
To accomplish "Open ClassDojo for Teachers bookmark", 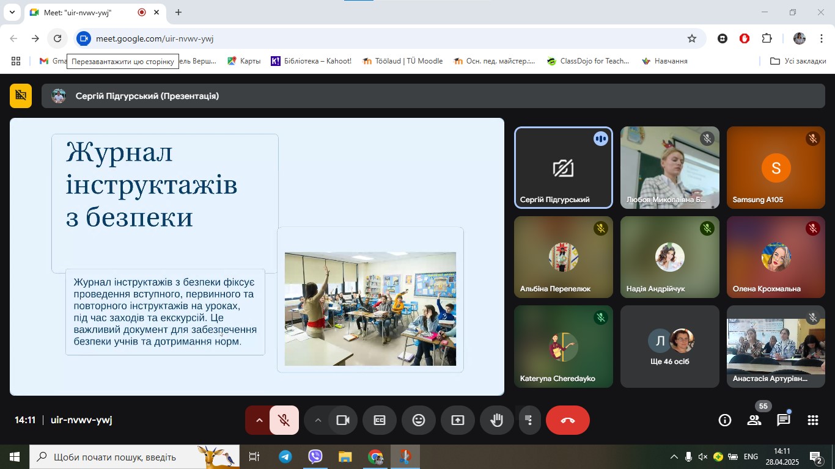I will (588, 61).
